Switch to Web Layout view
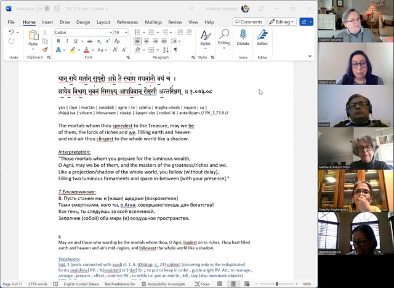This screenshot has width=394, height=288. pyautogui.click(x=247, y=284)
